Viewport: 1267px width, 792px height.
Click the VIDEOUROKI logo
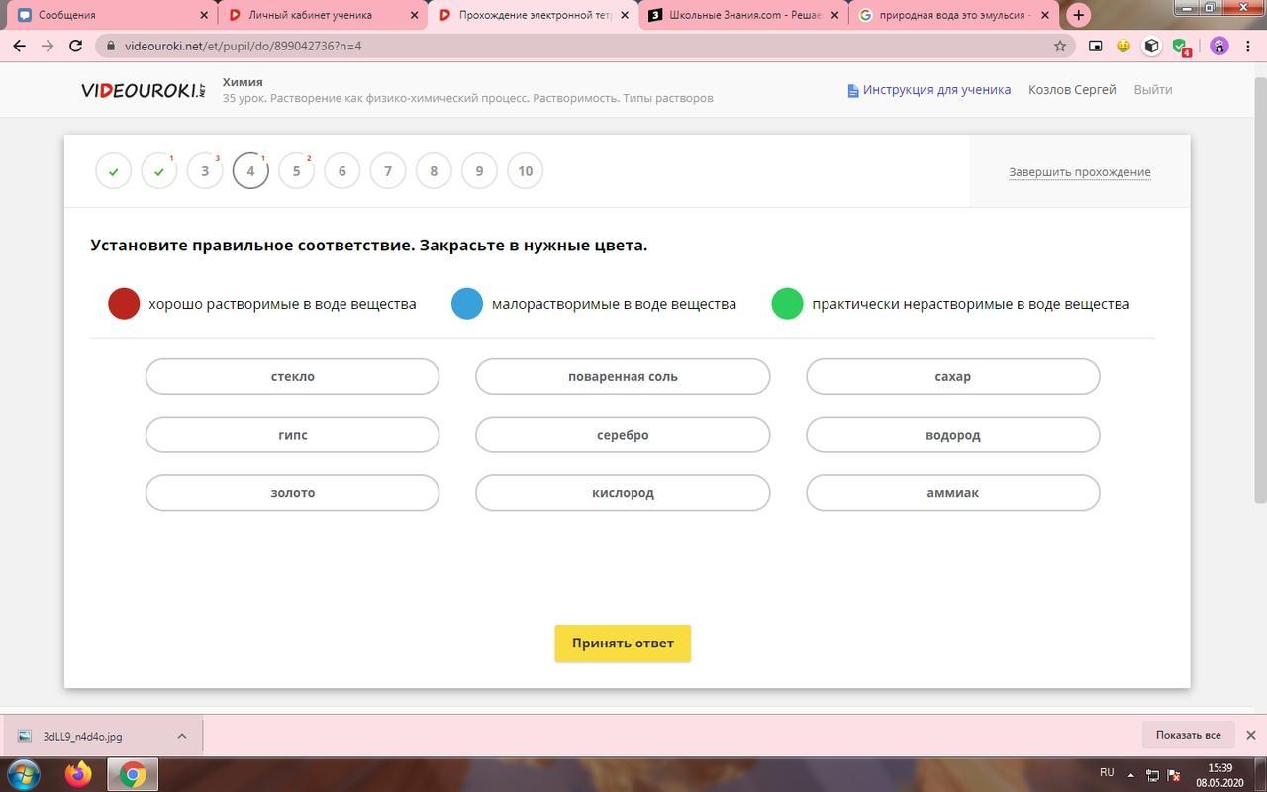tap(144, 90)
